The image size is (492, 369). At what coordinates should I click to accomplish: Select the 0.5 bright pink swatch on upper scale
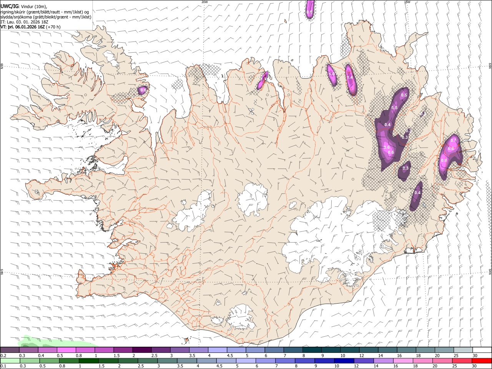(66, 350)
